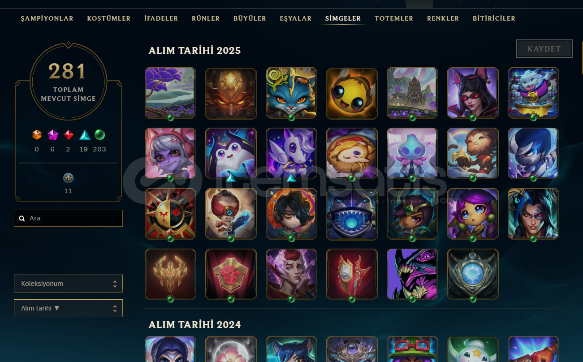Toggle the green orb rarity filter
The image size is (583, 362).
[99, 135]
